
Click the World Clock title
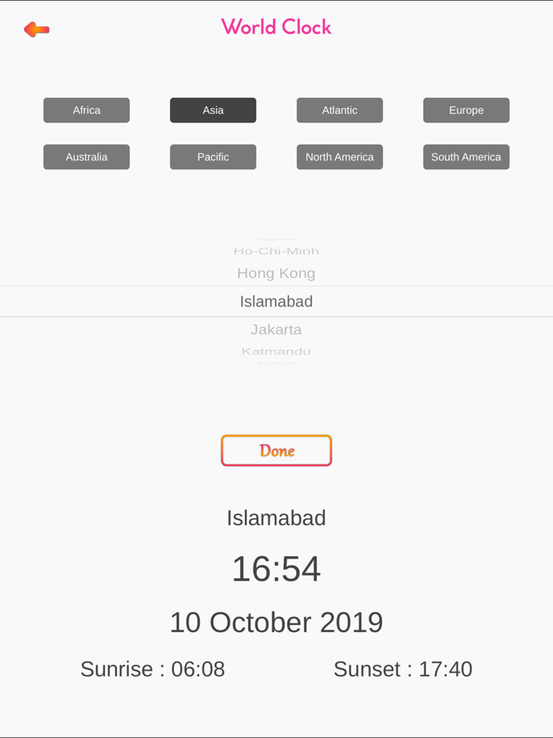coord(276,27)
